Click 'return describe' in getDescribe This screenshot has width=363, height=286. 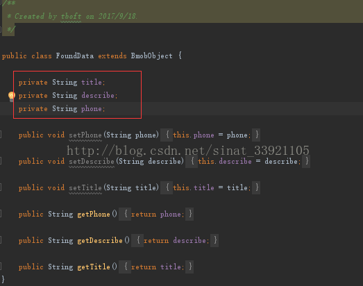click(174, 241)
